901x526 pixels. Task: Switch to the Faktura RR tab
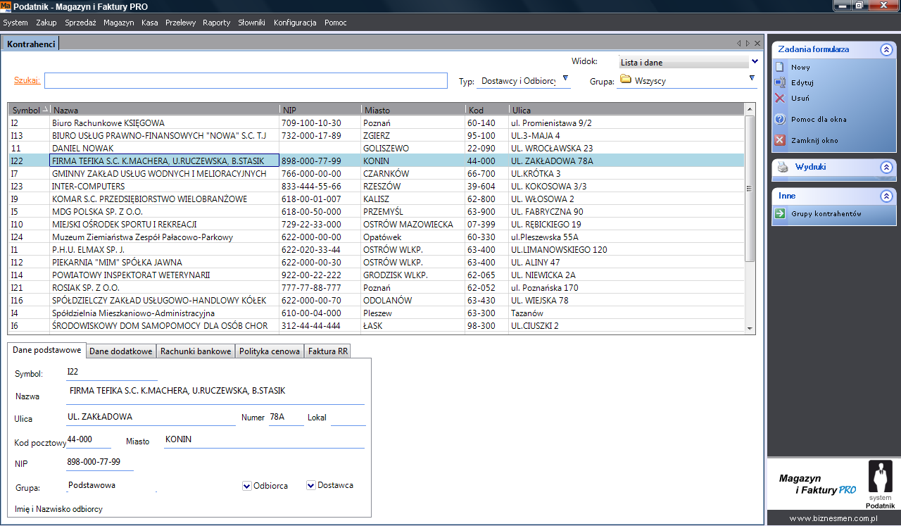(x=327, y=351)
